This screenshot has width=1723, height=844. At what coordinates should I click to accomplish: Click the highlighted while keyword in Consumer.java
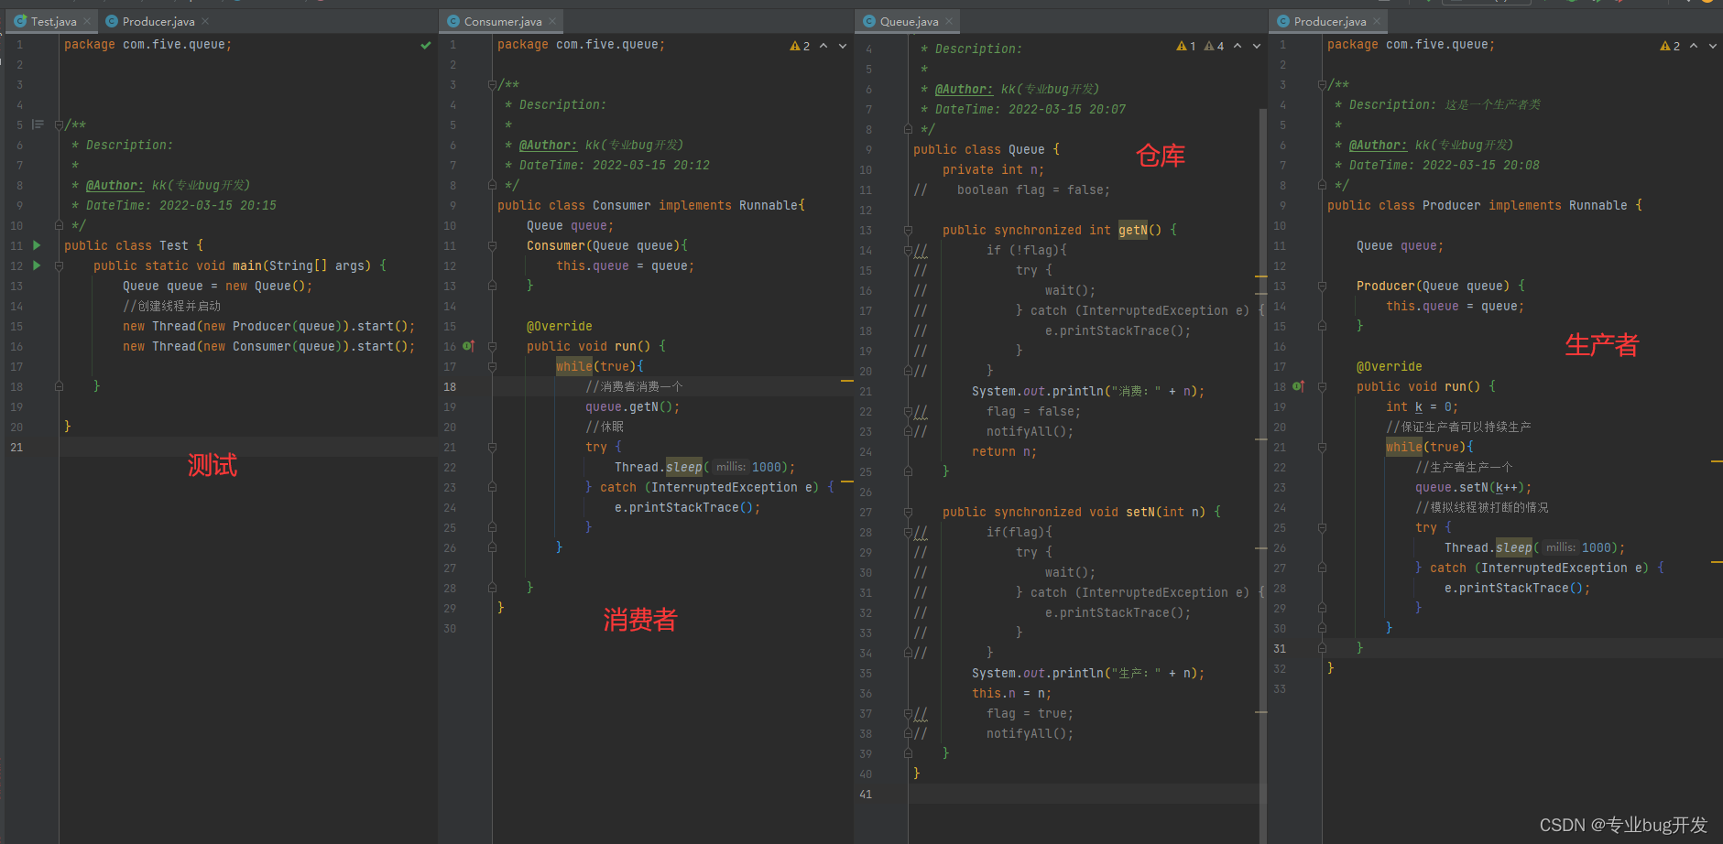click(574, 366)
